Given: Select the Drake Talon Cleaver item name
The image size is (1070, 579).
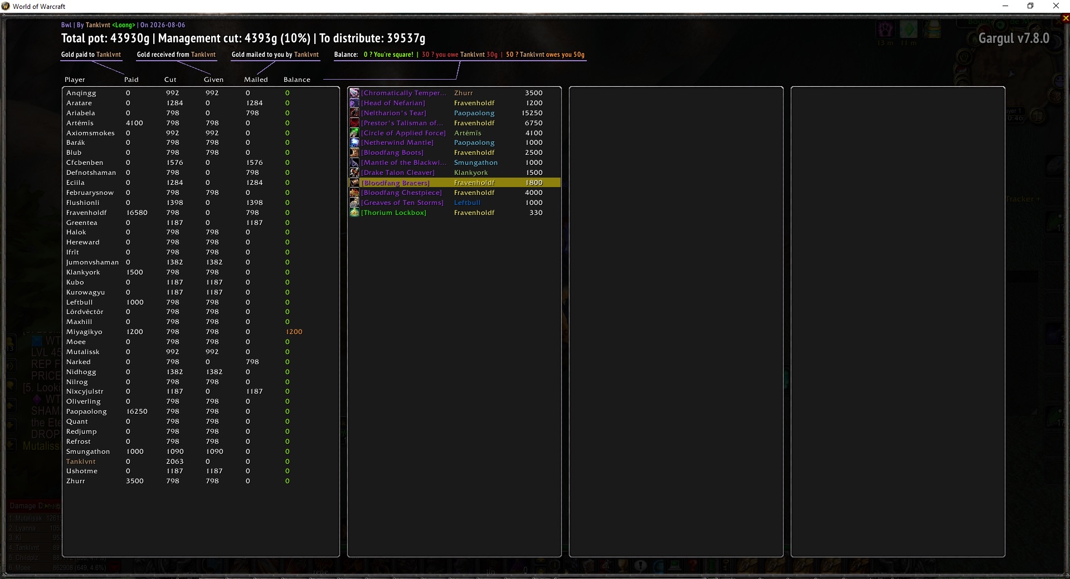Looking at the screenshot, I should pyautogui.click(x=397, y=173).
